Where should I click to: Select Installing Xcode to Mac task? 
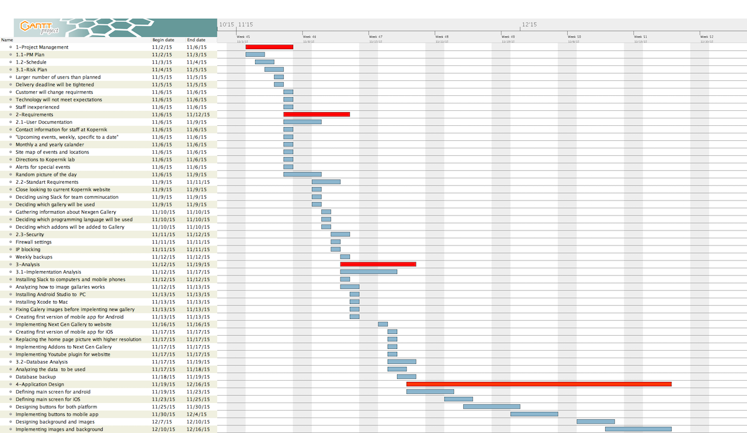[x=42, y=302]
